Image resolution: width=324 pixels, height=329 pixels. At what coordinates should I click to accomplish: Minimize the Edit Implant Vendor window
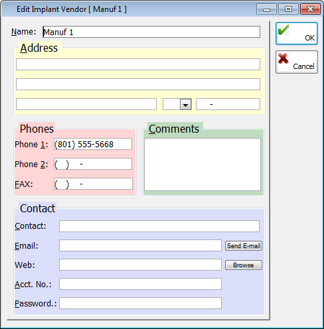pyautogui.click(x=266, y=9)
